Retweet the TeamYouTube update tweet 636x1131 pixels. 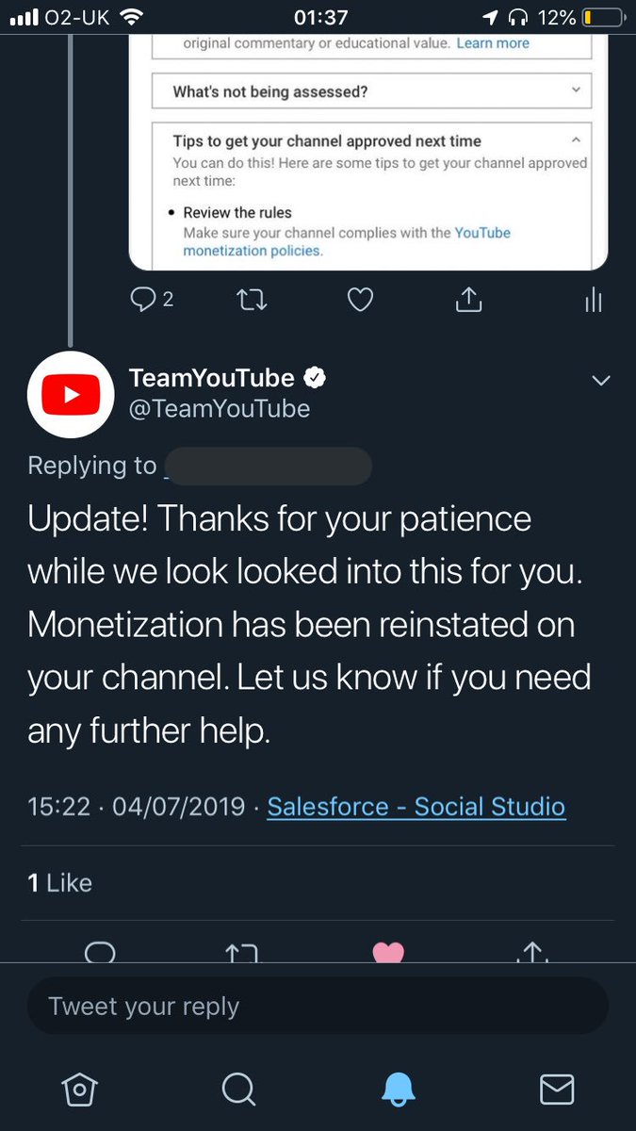pyautogui.click(x=242, y=952)
